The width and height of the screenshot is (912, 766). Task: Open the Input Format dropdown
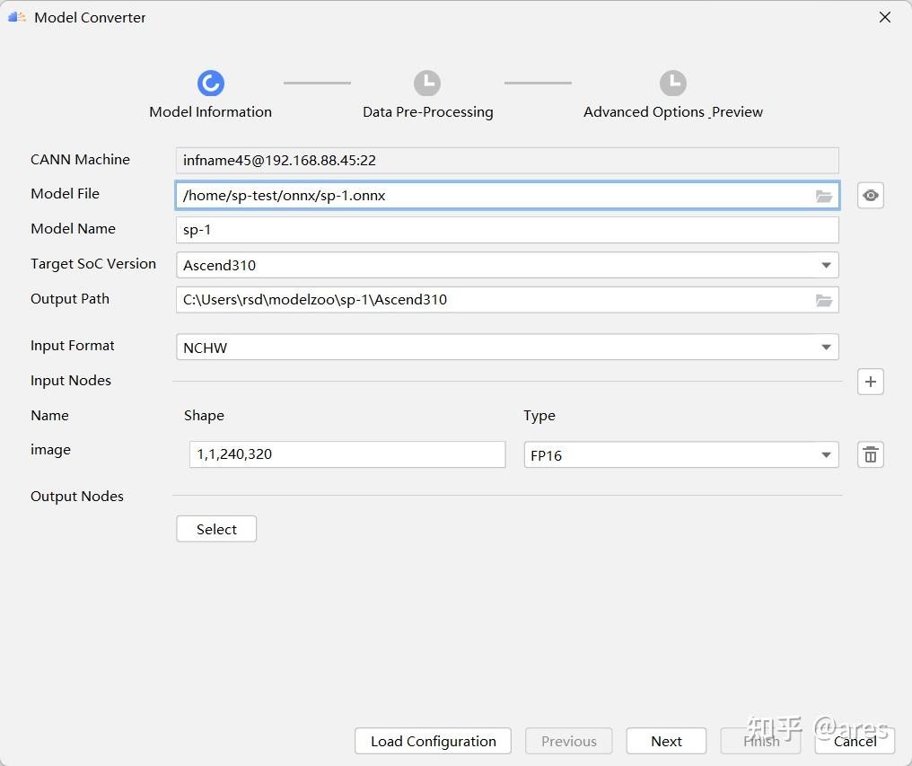point(825,348)
